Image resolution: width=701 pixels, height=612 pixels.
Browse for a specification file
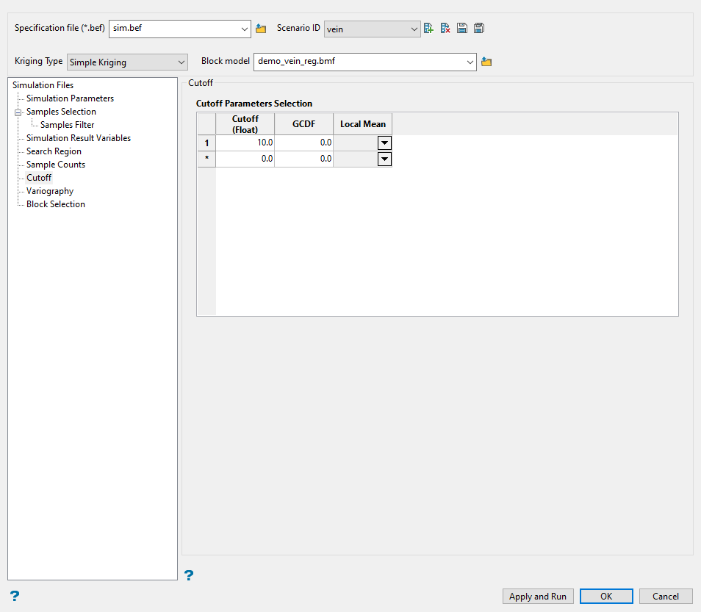(x=261, y=29)
